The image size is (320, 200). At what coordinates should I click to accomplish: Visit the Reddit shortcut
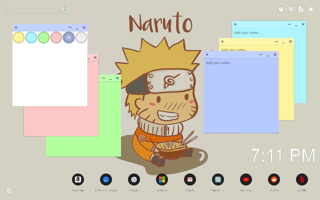coord(274,179)
